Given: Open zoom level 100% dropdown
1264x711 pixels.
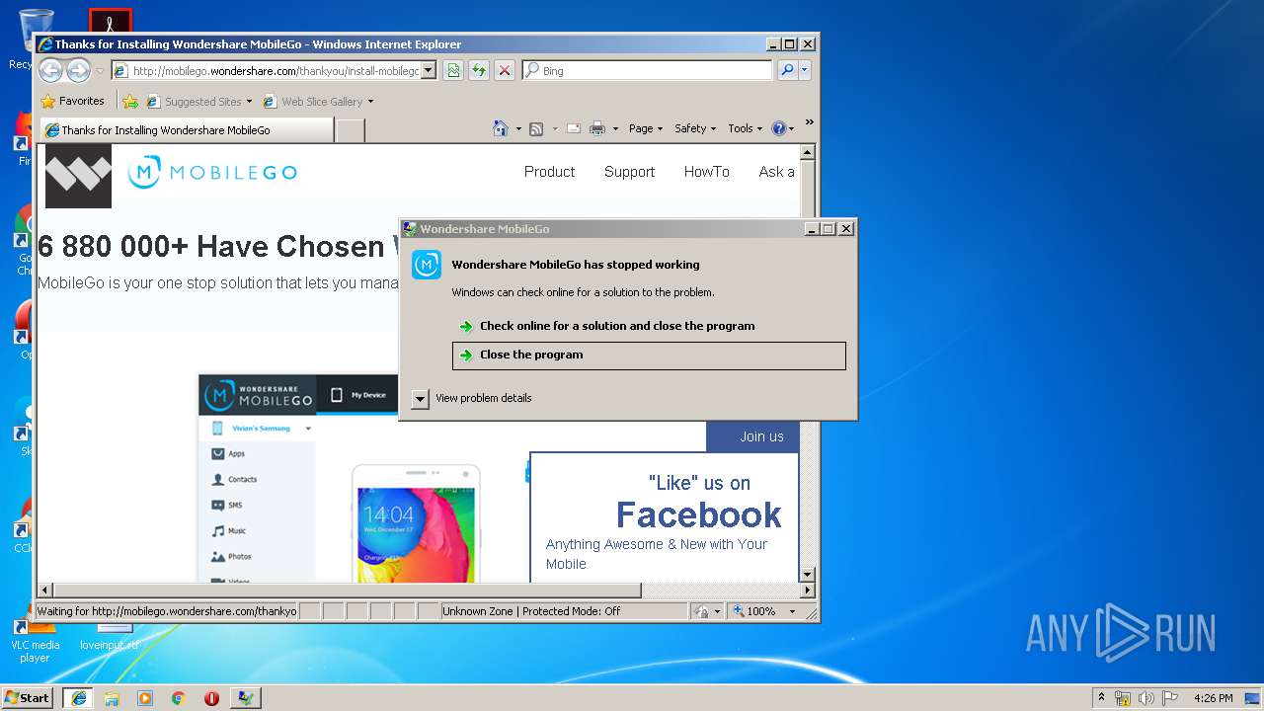Looking at the screenshot, I should point(792,611).
